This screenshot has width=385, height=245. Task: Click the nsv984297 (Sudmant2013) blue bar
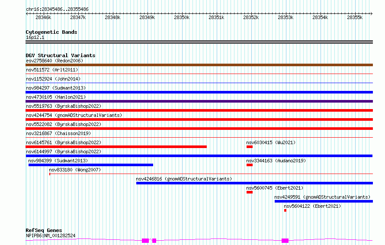click(199, 92)
